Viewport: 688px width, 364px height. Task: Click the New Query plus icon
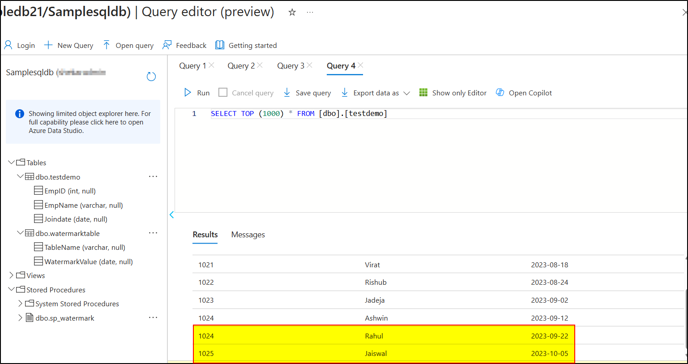[48, 45]
